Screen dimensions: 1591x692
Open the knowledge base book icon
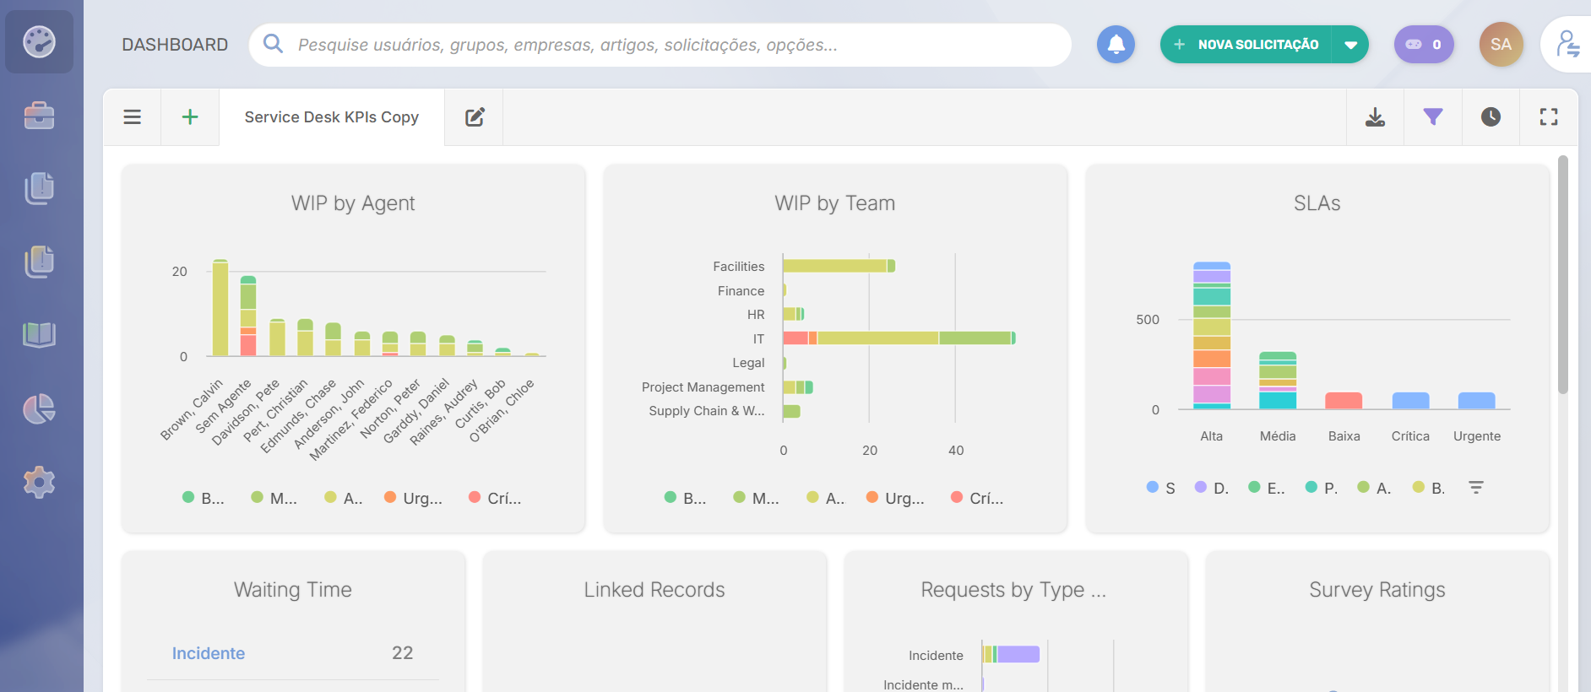[x=39, y=335]
